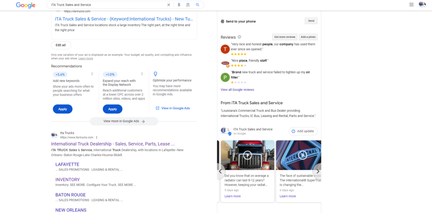
Task: Click the +5.6% recommendation badge
Action: [x=60, y=75]
